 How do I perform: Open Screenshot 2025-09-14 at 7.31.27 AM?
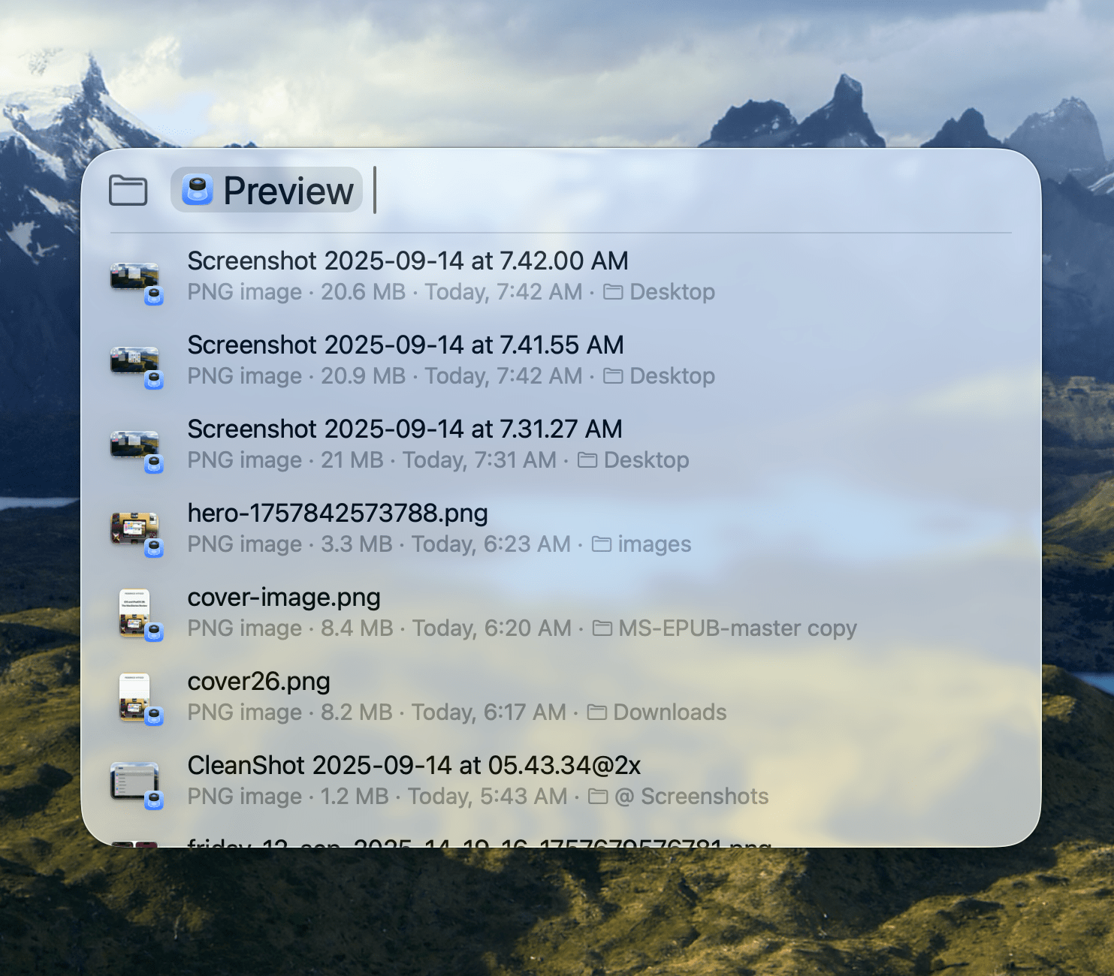pyautogui.click(x=560, y=444)
